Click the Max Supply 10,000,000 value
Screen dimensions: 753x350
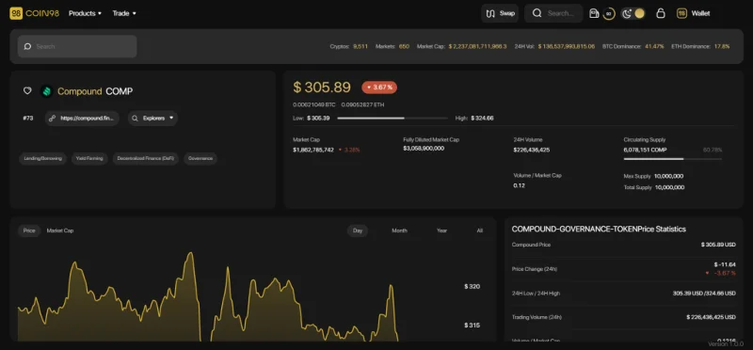click(669, 176)
